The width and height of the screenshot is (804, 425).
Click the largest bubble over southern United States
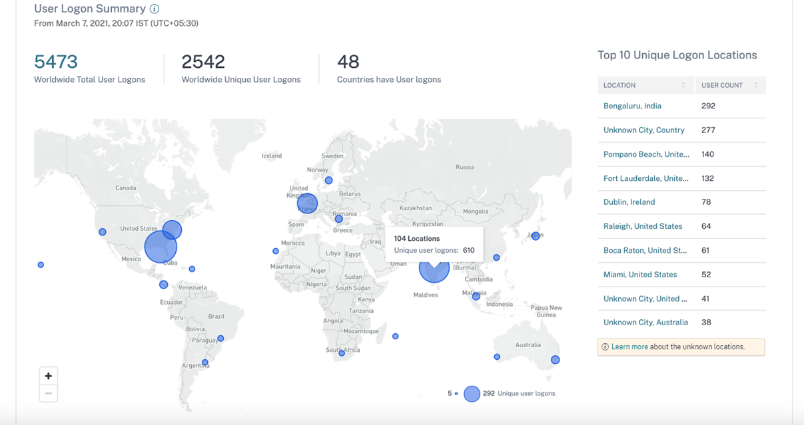coord(161,247)
